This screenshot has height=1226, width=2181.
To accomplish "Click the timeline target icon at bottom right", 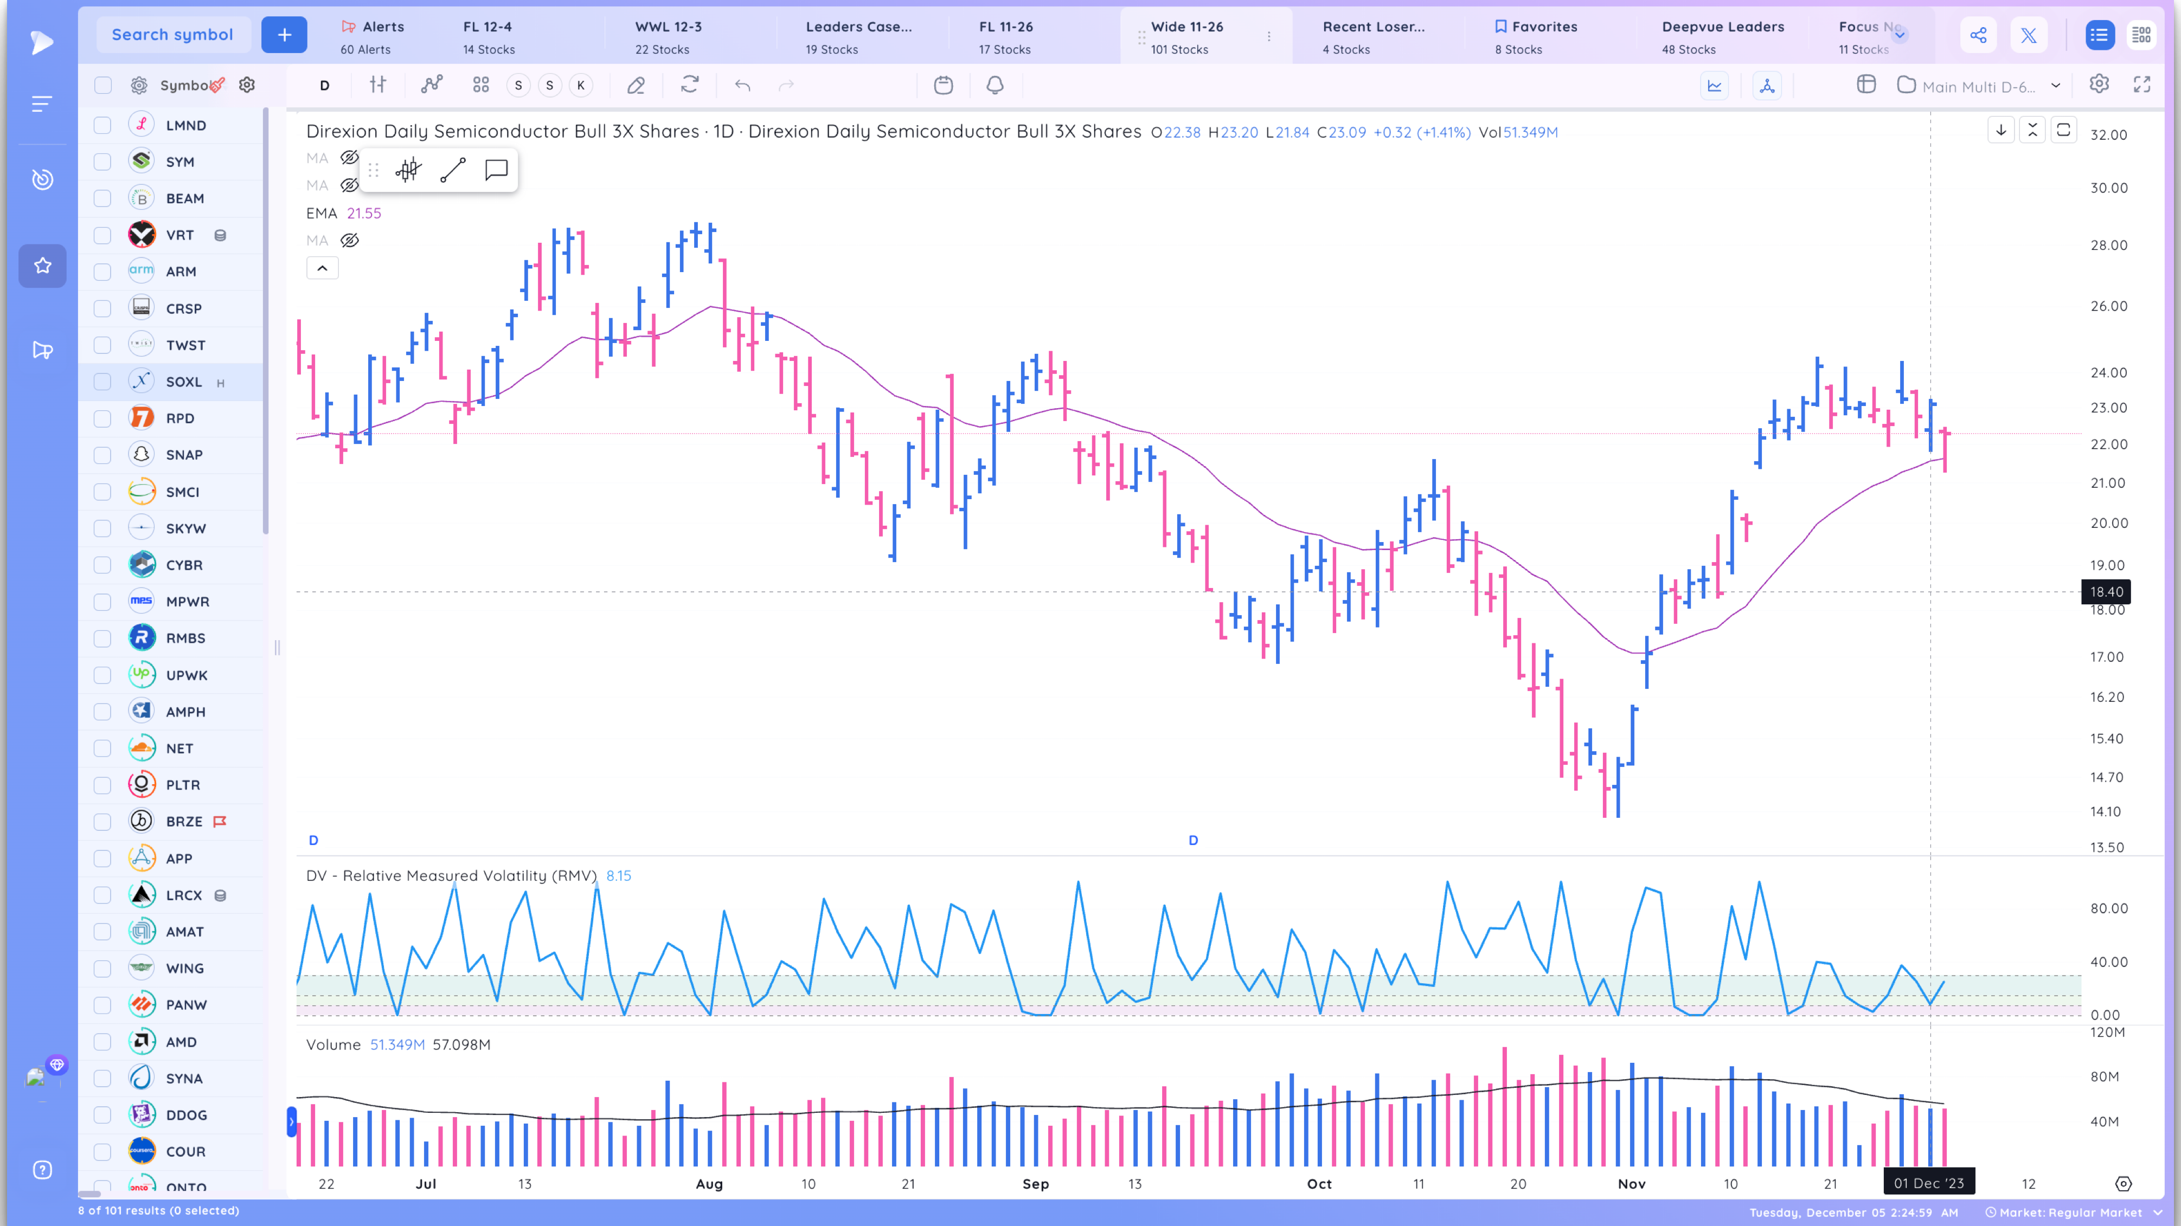I will (x=2124, y=1184).
